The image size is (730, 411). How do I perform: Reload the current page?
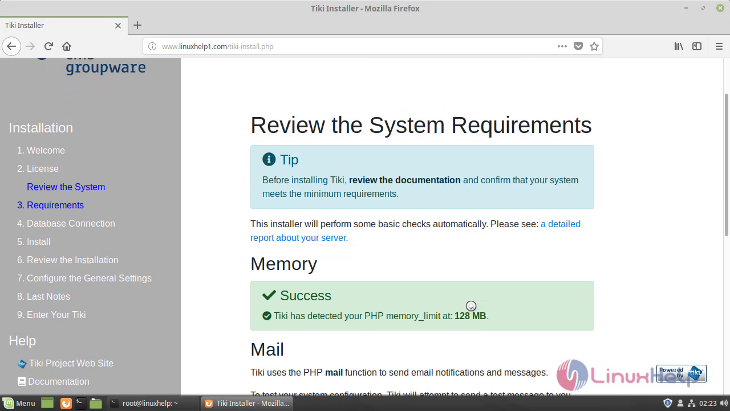click(48, 46)
